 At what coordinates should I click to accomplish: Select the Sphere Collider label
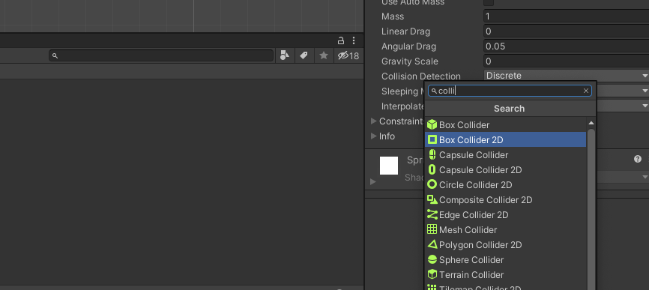point(471,260)
